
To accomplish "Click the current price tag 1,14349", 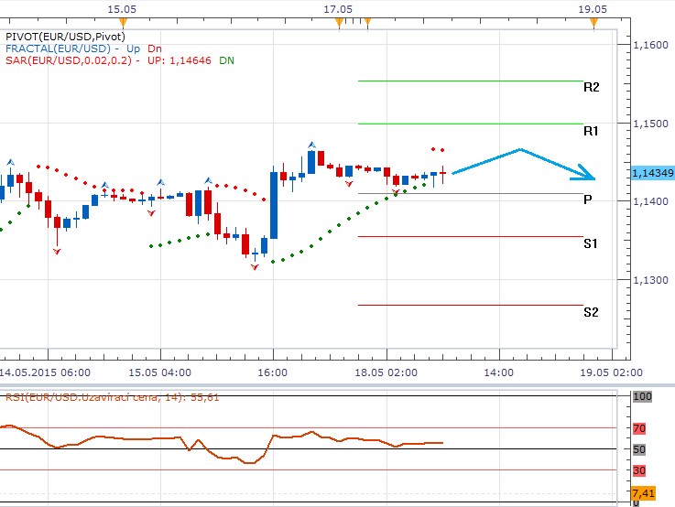I will (652, 173).
